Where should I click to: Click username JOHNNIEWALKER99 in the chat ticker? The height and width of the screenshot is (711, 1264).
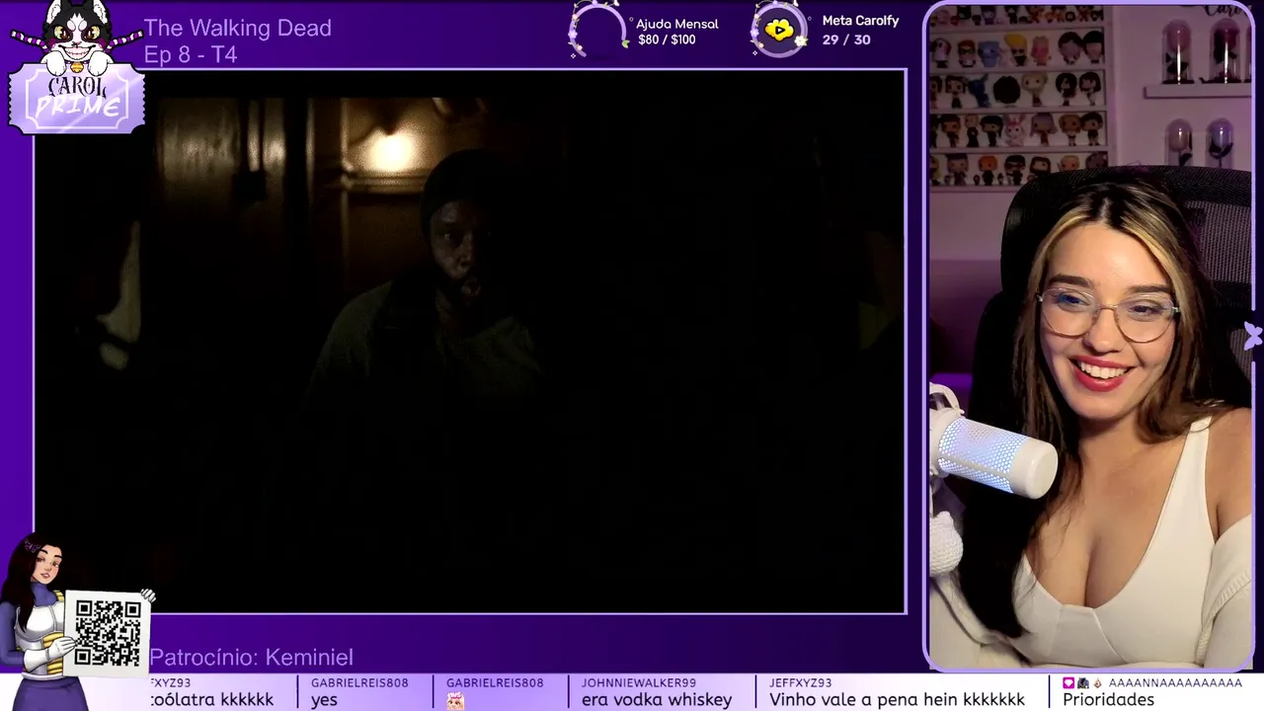click(x=639, y=683)
